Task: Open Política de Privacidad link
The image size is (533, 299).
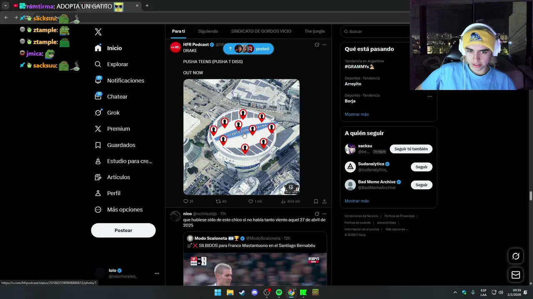Action: coord(399,216)
